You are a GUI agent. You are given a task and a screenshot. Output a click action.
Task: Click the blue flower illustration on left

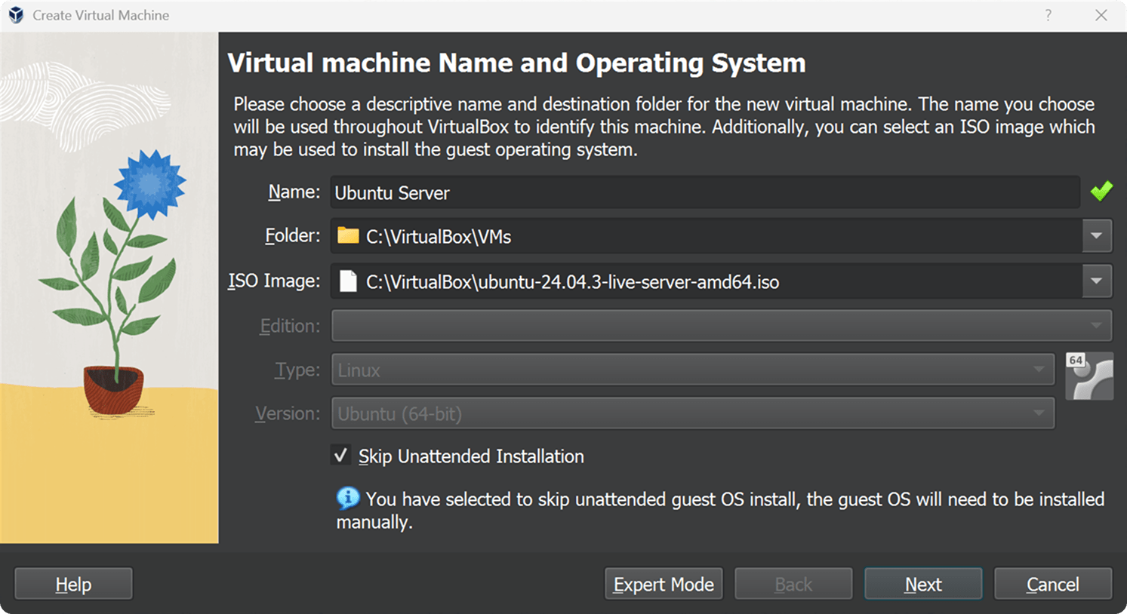point(149,183)
